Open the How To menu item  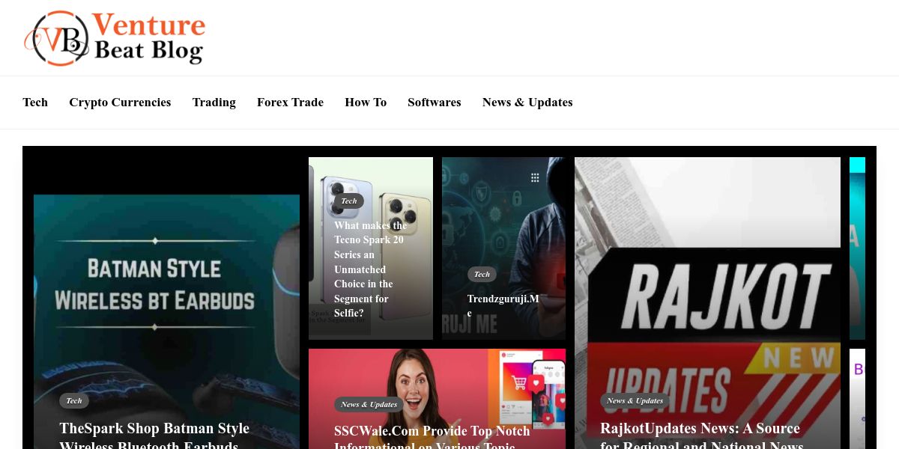point(366,103)
